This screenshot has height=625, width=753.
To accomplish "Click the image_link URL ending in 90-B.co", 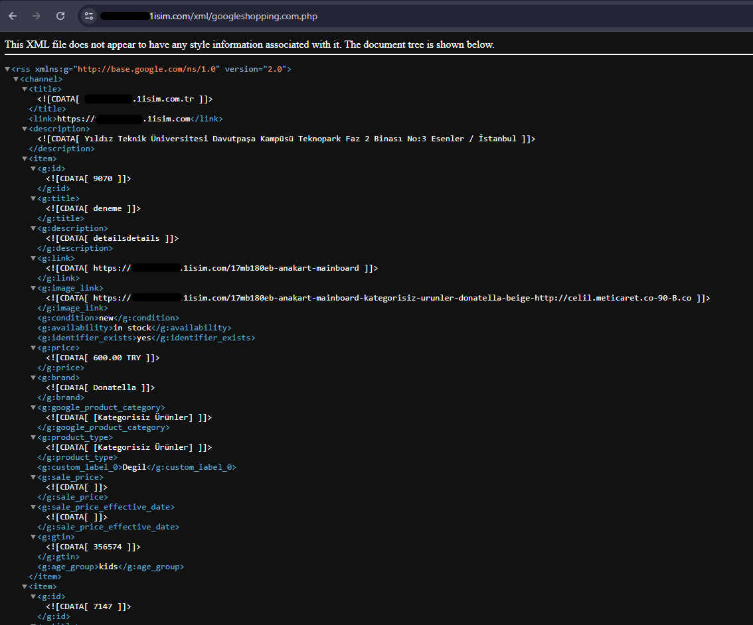I will tap(392, 298).
